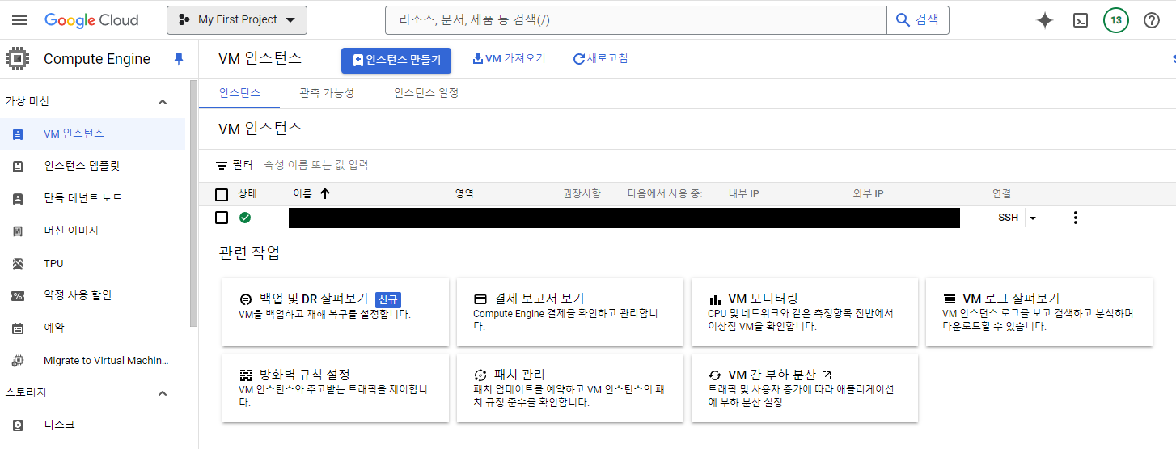
Task: Switch to the 인스턴스 tab
Action: click(239, 93)
